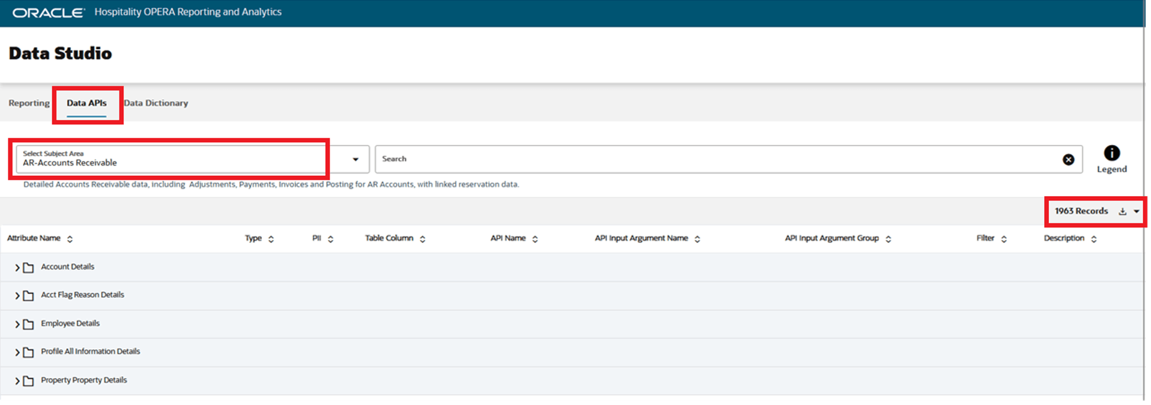The height and width of the screenshot is (405, 1151).
Task: Select the Employee Details row label
Action: (x=70, y=323)
